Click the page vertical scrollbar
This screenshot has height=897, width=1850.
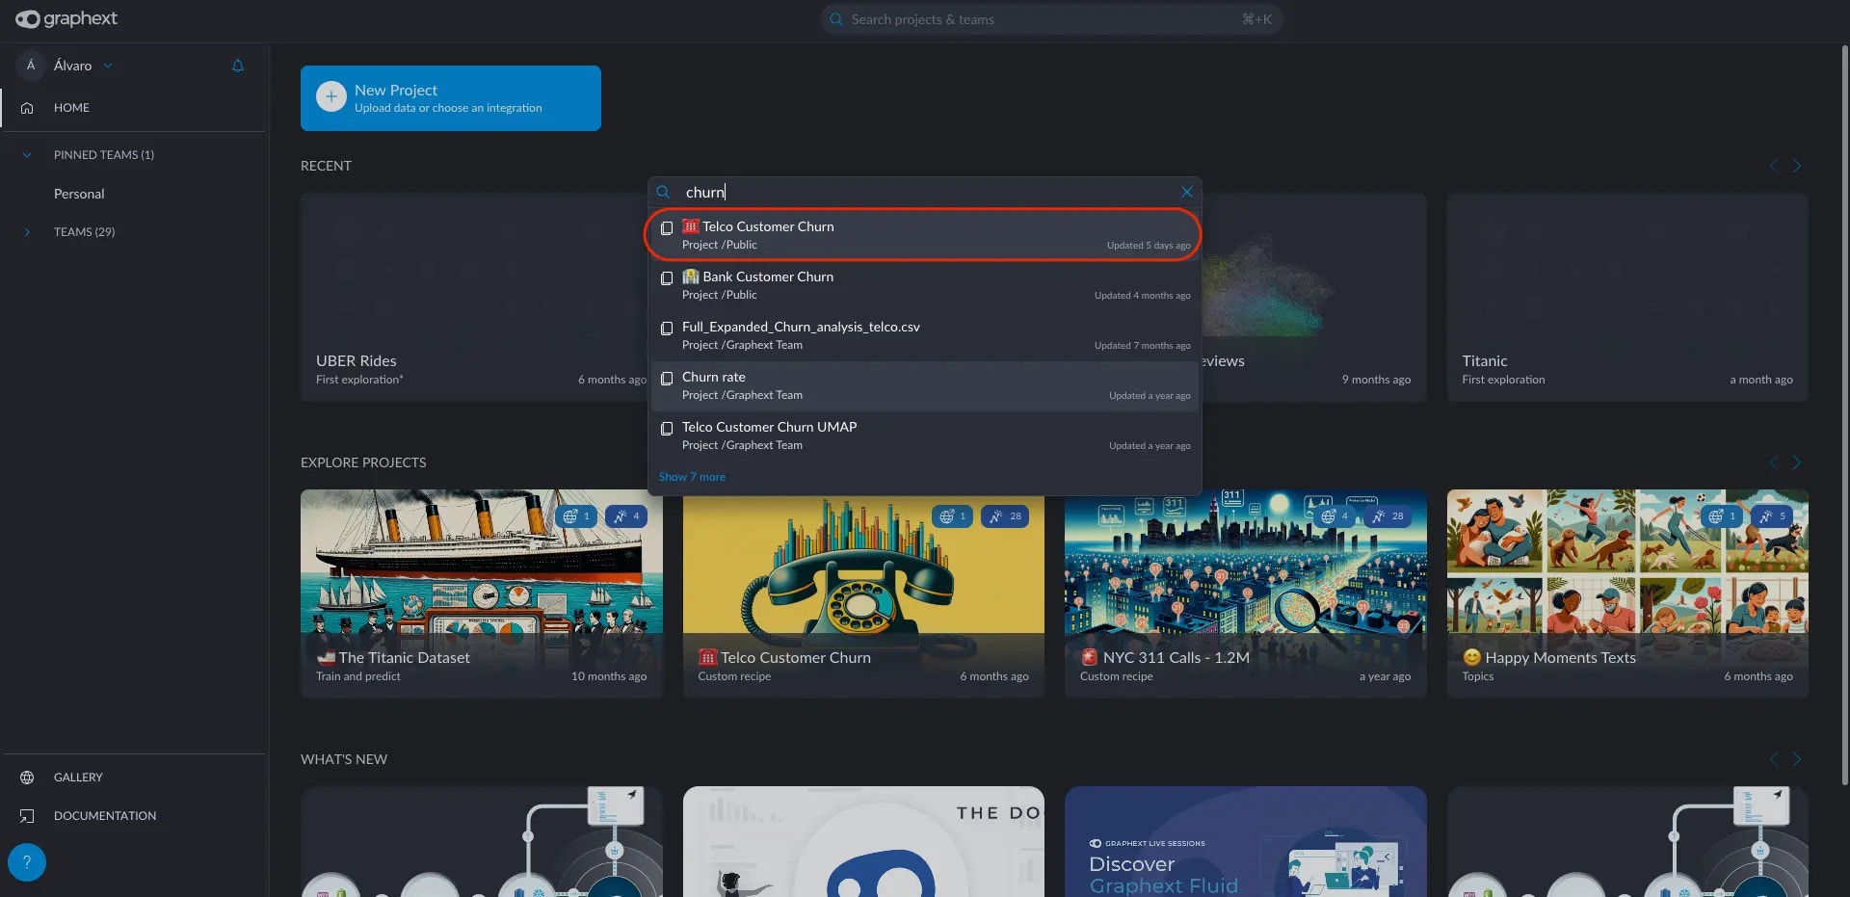[x=1844, y=414]
